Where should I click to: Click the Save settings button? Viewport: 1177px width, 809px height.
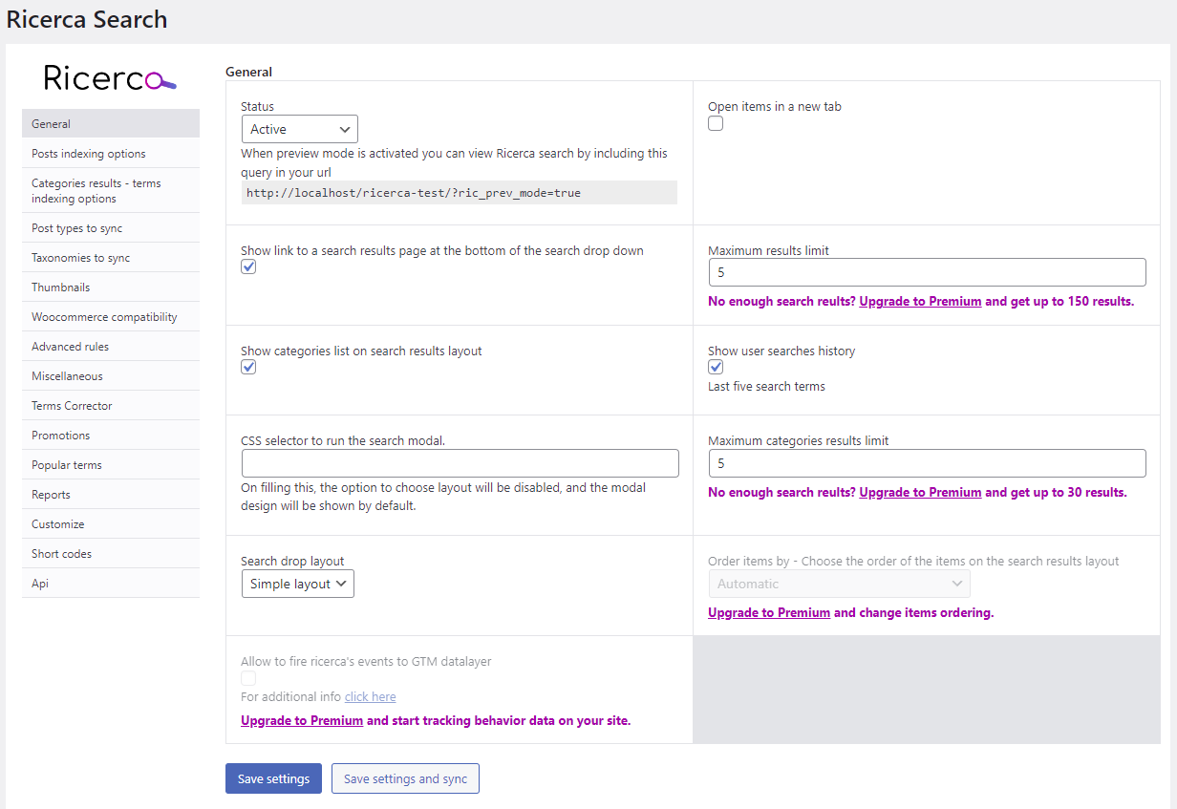tap(273, 779)
